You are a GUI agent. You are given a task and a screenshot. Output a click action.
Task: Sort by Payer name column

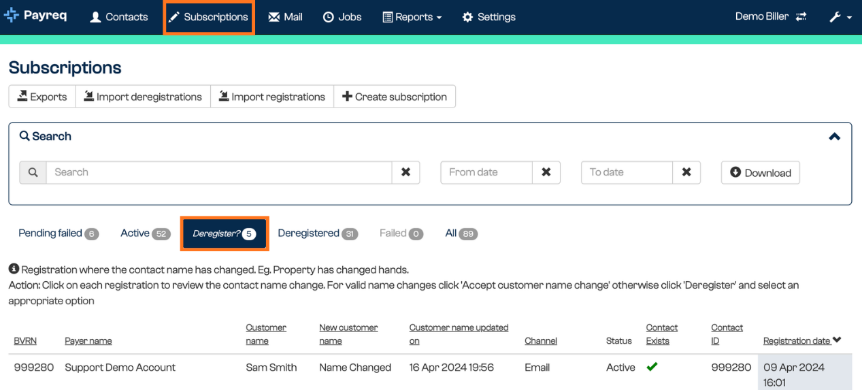tap(88, 341)
